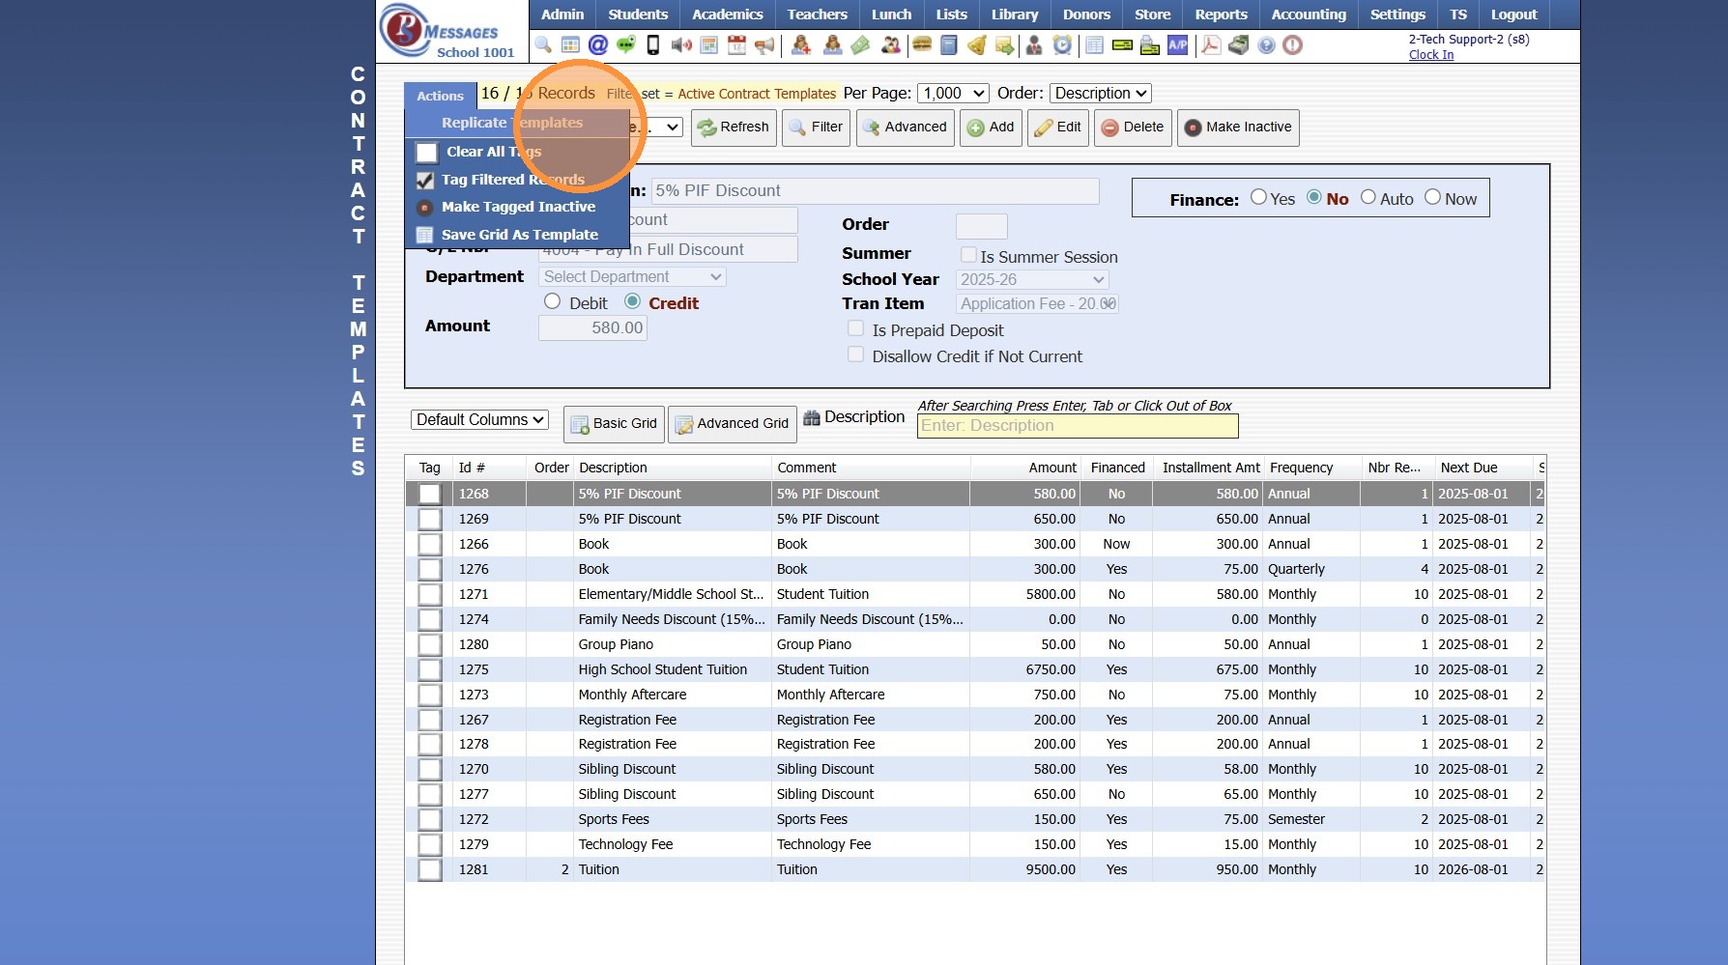Open the Per Page dropdown
The width and height of the screenshot is (1728, 965).
[952, 94]
